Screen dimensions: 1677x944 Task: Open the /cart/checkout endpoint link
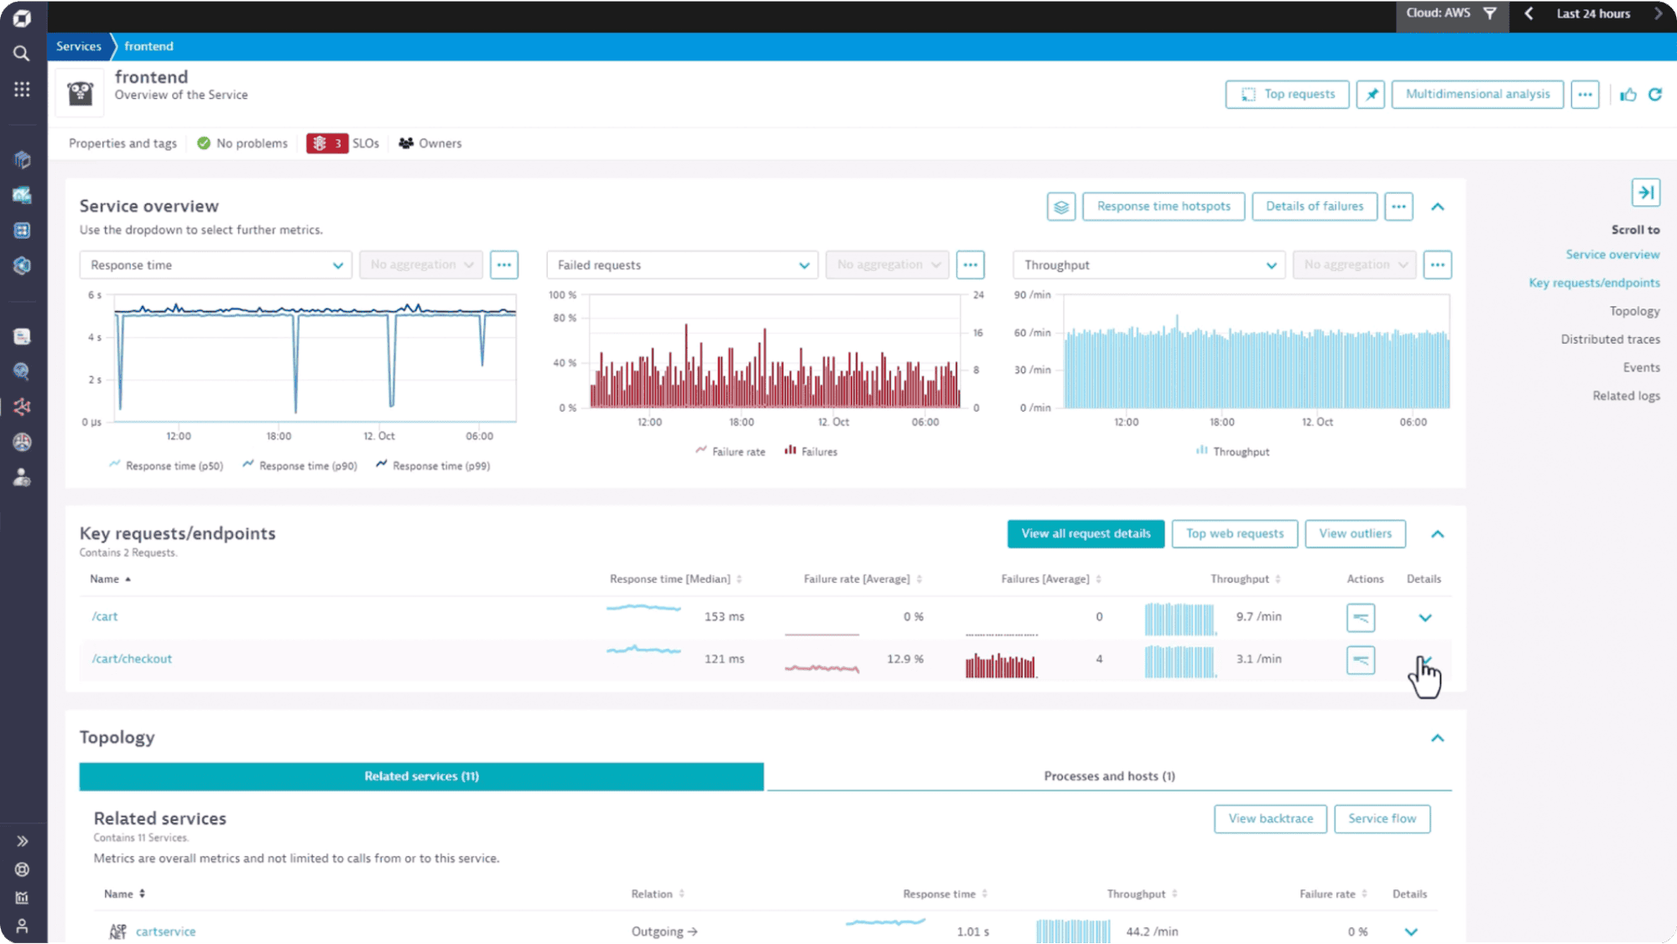pos(132,659)
